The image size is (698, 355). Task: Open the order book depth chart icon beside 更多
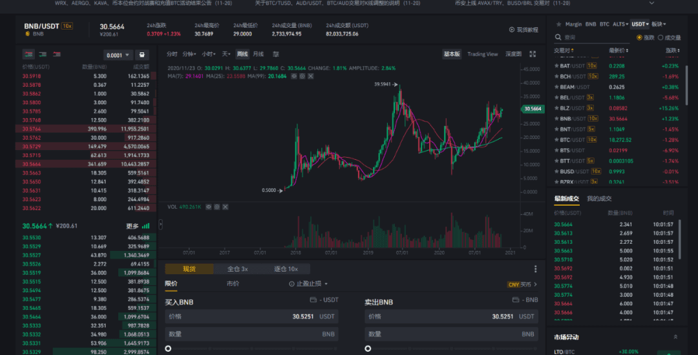(x=145, y=226)
